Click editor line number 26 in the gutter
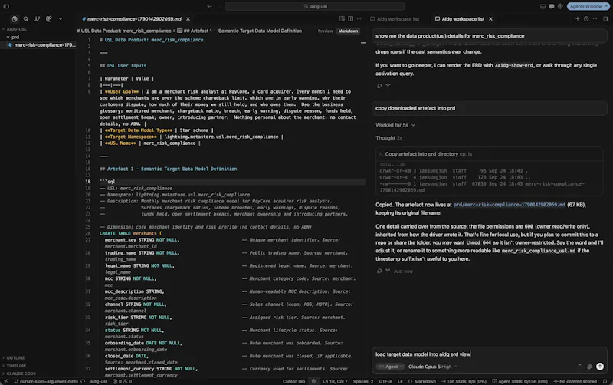The width and height of the screenshot is (613, 385). coord(88,233)
